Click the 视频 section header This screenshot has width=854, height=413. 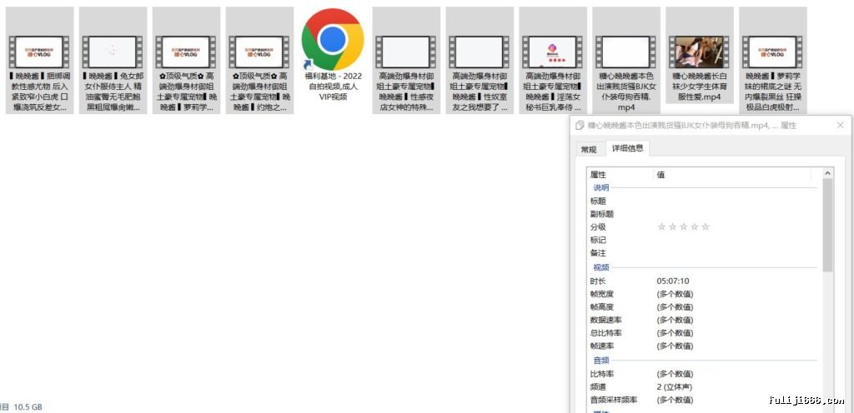pos(600,267)
